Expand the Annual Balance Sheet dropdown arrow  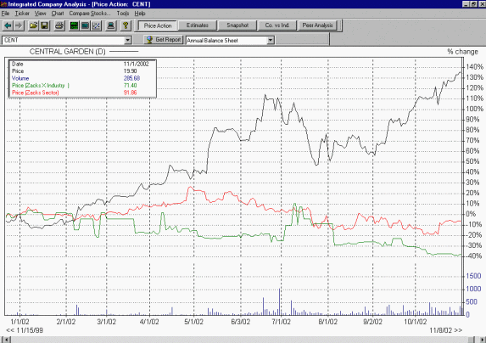point(271,40)
